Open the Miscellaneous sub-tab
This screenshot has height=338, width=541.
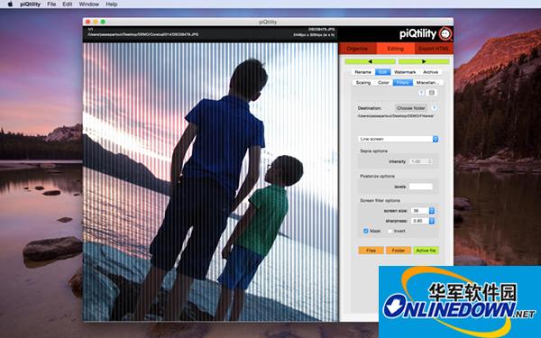pos(427,83)
